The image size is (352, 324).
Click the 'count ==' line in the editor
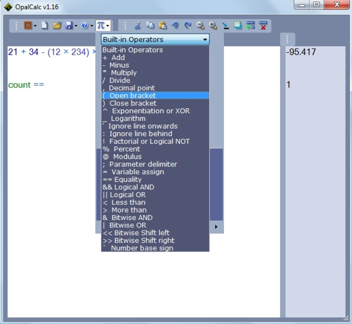[26, 85]
